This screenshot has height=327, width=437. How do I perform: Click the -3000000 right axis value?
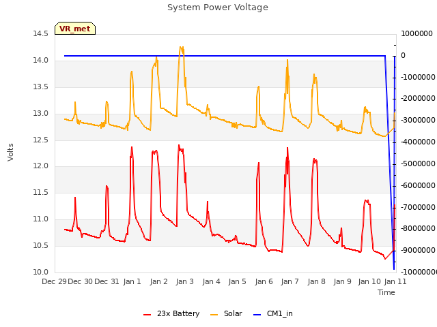pos(418,121)
